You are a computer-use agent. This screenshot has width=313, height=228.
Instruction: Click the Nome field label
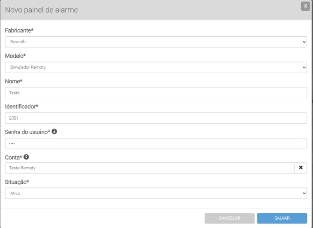coord(14,81)
